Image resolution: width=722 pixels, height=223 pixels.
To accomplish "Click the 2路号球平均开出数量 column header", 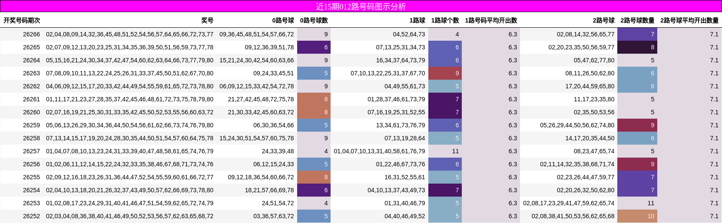I will pos(689,20).
